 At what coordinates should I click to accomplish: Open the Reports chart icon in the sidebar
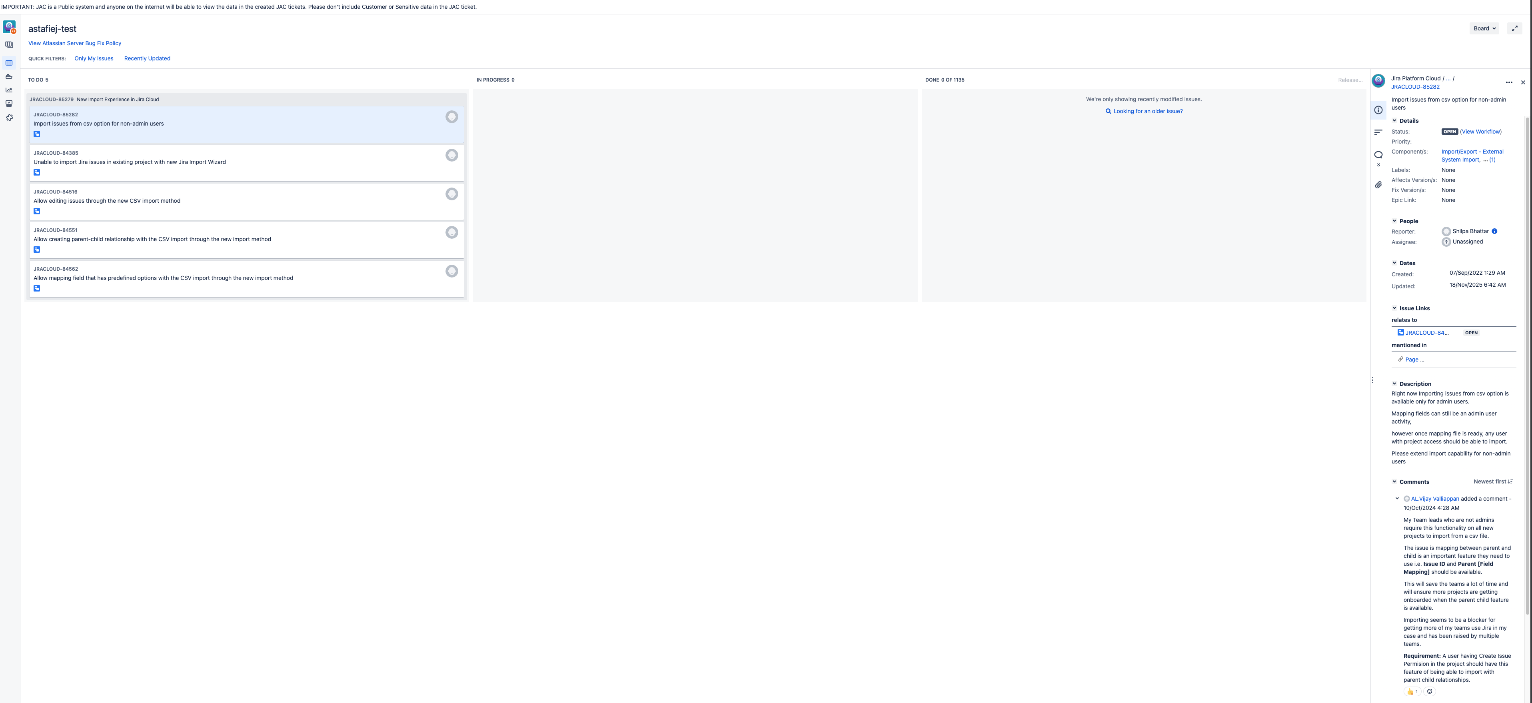[x=9, y=90]
